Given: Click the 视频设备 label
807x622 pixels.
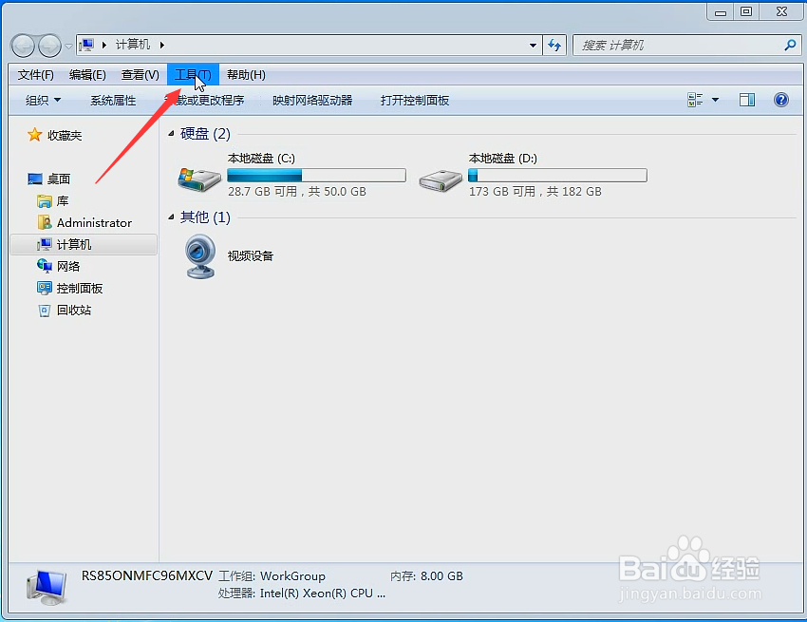Looking at the screenshot, I should click(x=251, y=255).
